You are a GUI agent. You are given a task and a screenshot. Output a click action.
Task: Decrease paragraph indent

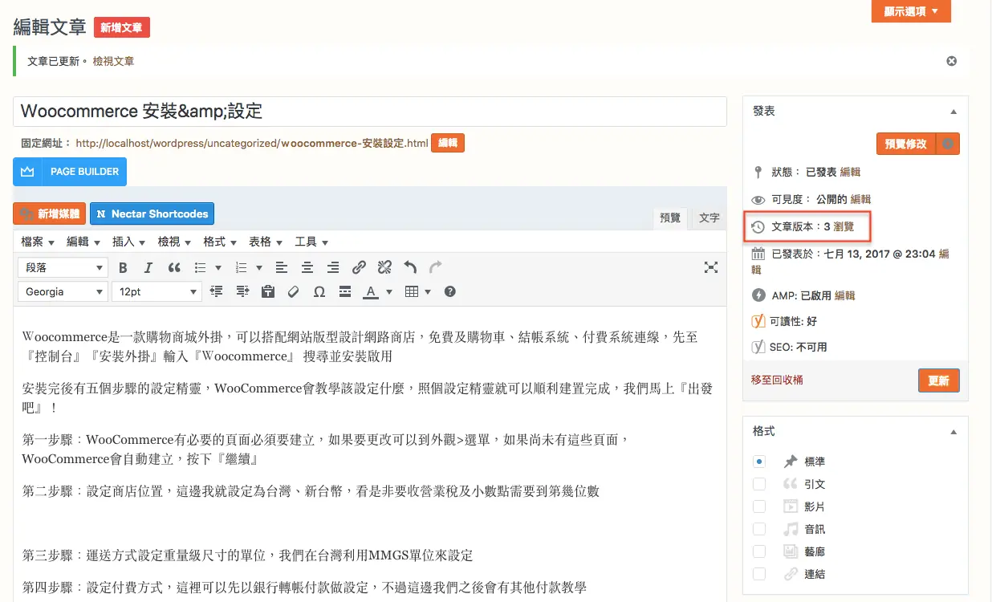pos(216,292)
